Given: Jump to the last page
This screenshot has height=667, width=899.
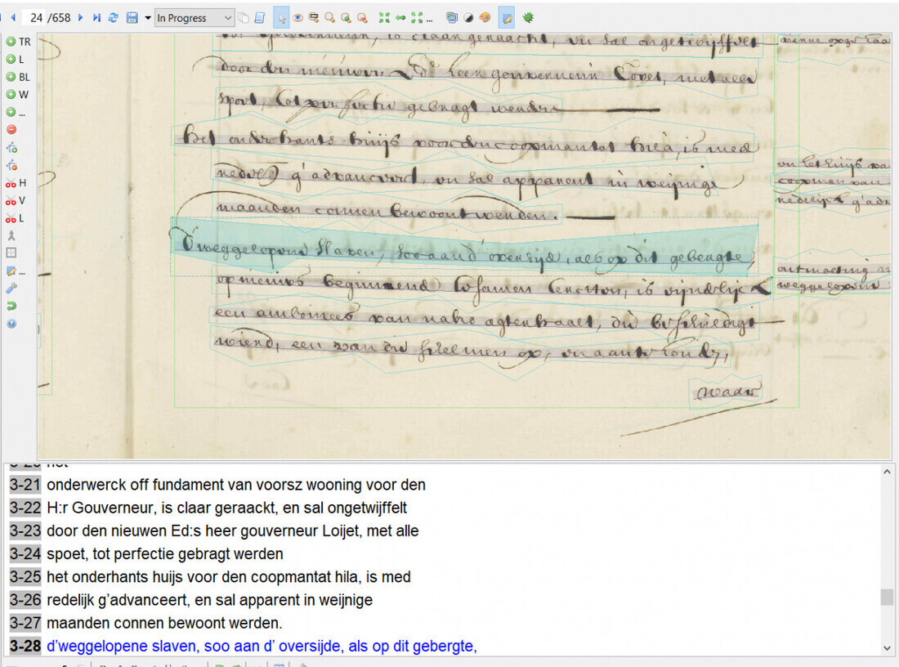Looking at the screenshot, I should point(96,18).
